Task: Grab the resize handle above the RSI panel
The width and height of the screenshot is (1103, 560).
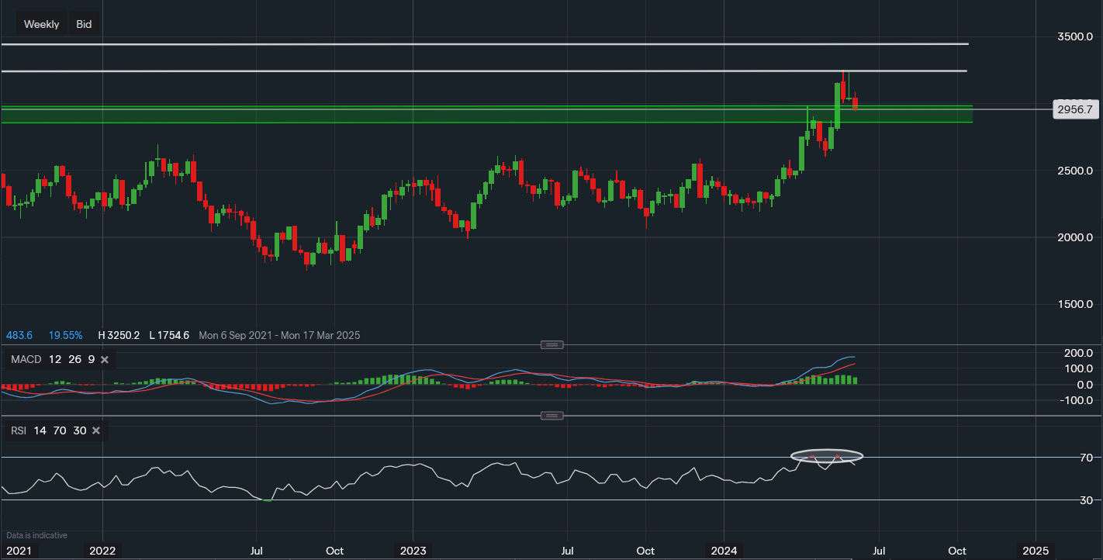Action: point(551,416)
